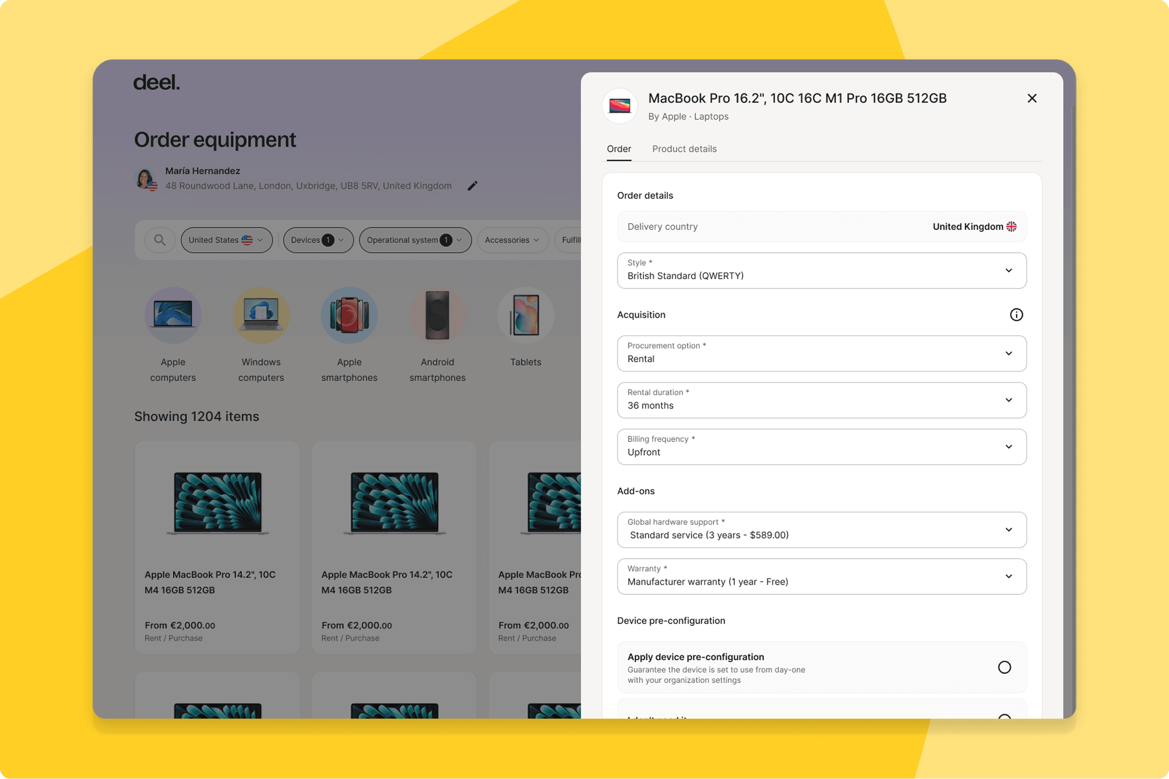Click the deel logo
1169x779 pixels.
click(x=156, y=83)
